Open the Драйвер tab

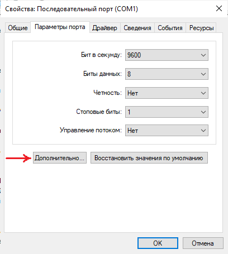tap(104, 28)
